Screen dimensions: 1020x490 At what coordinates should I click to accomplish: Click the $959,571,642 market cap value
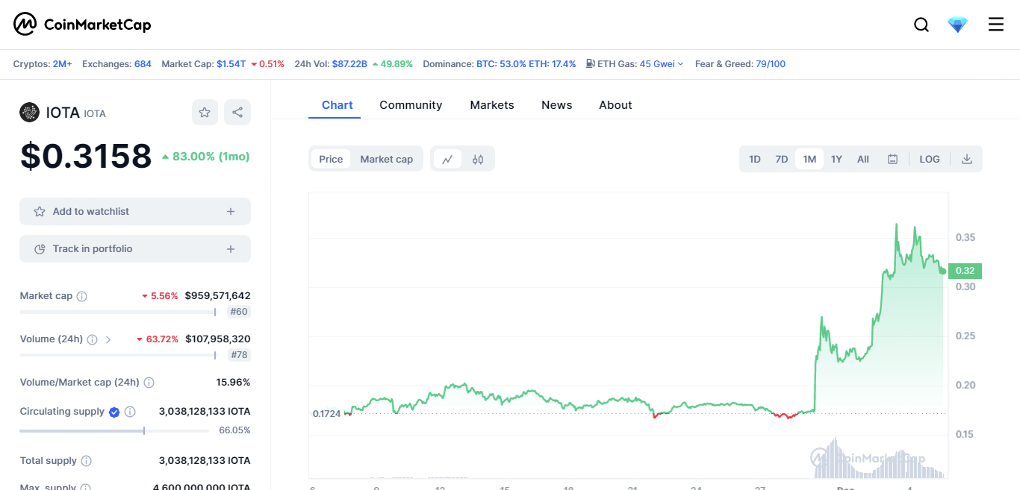218,296
